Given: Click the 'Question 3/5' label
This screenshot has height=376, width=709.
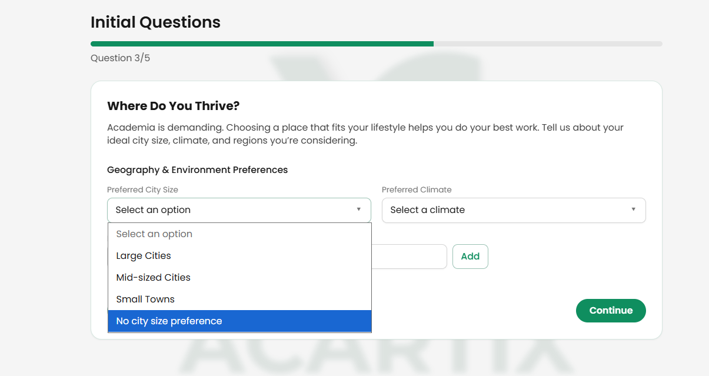Looking at the screenshot, I should click(120, 58).
